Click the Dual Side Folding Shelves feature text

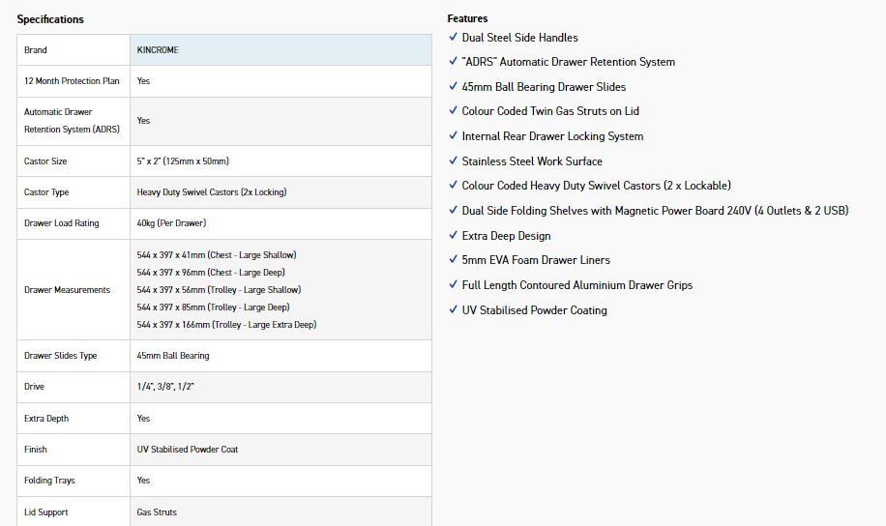(x=655, y=210)
